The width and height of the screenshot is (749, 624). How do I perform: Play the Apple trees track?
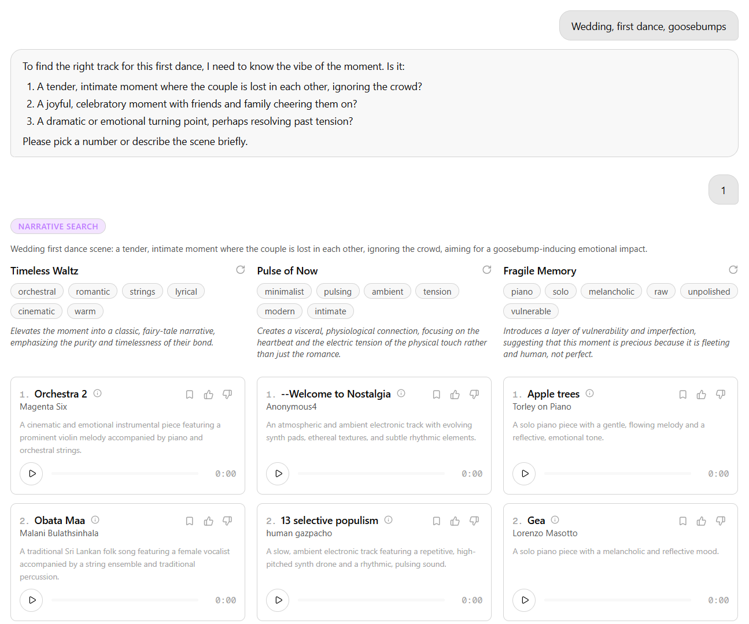525,474
